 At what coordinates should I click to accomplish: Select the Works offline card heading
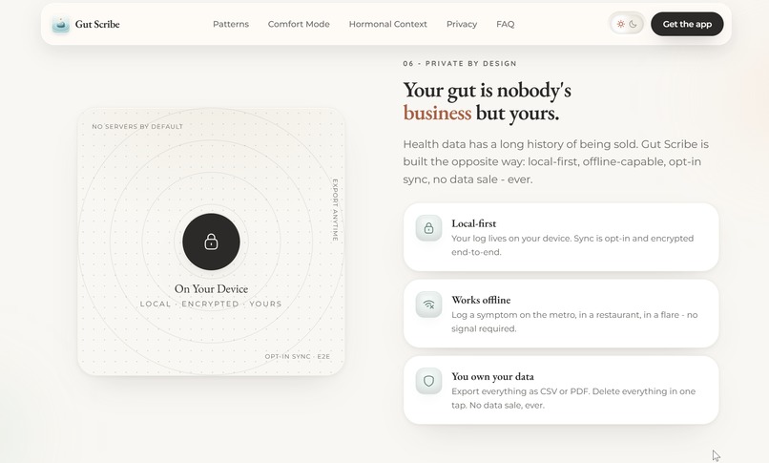tap(481, 300)
